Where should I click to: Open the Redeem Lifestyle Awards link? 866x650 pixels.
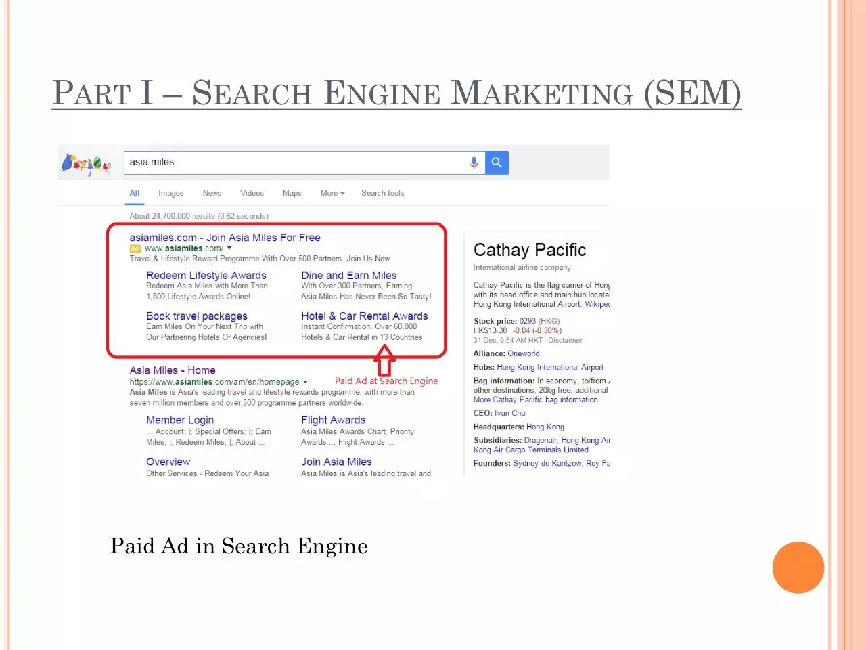(206, 276)
